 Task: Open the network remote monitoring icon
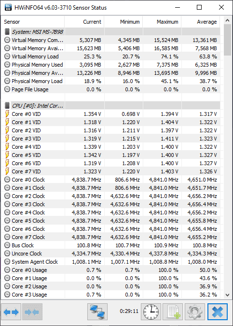[97, 312]
